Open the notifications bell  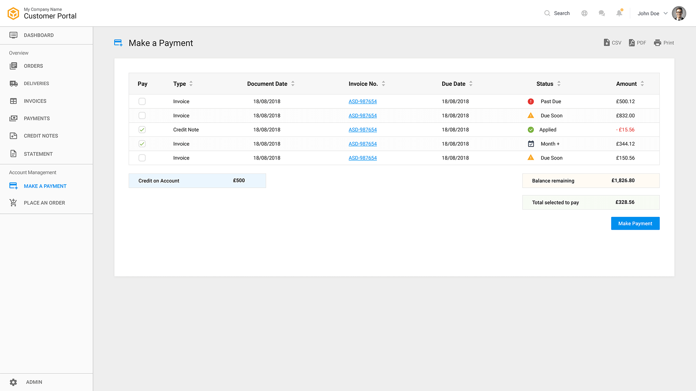point(619,13)
